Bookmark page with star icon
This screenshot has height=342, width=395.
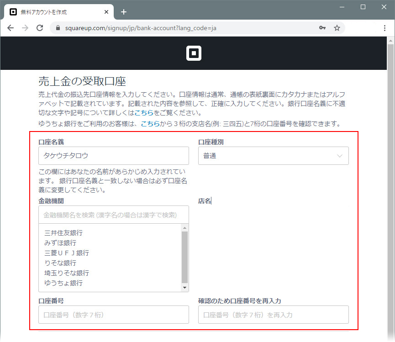click(337, 28)
